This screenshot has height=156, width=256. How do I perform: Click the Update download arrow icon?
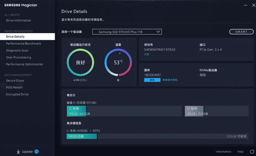click(x=18, y=151)
